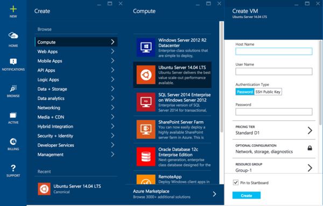
Task: Open the BILLING icon in sidebar
Action: coord(13,142)
